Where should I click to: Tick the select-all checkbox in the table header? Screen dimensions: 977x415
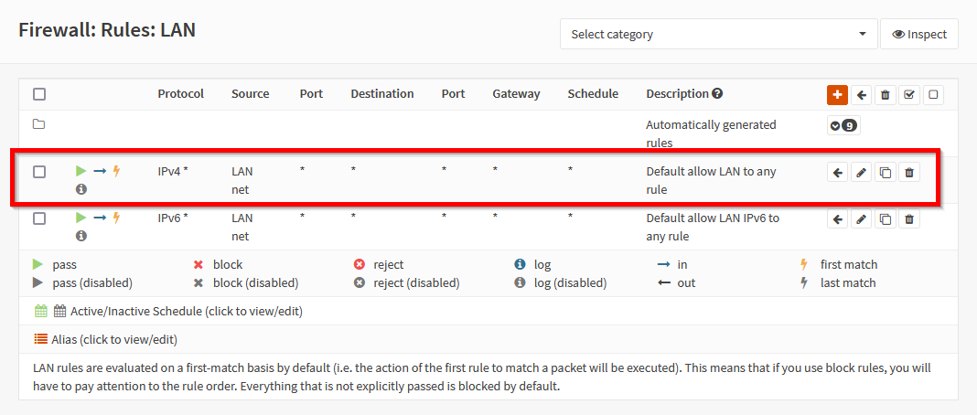coord(39,93)
